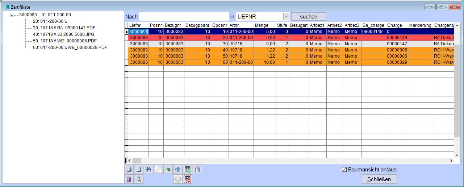Image resolution: width=464 pixels, height=187 pixels.
Task: Click the table with red minus icon
Action: [x=187, y=179]
